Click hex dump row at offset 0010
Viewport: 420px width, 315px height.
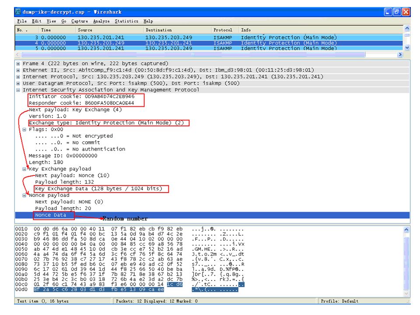(129, 229)
